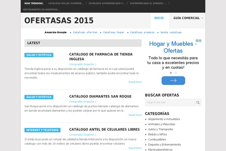Open the AdChoices info icon
The image size is (226, 151).
coord(197,41)
